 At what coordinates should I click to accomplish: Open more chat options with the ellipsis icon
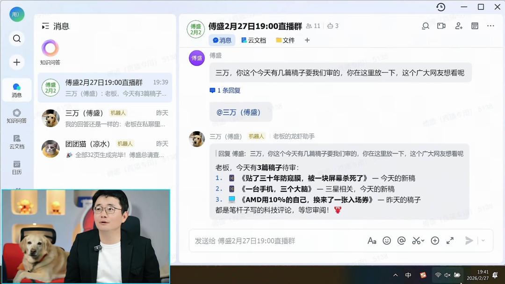[491, 26]
